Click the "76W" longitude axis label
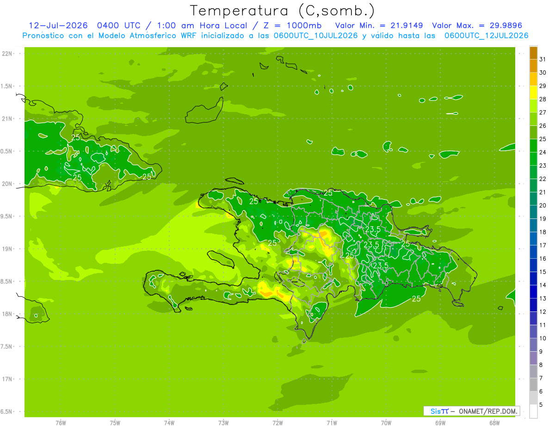This screenshot has height=429, width=555. pos(61,423)
